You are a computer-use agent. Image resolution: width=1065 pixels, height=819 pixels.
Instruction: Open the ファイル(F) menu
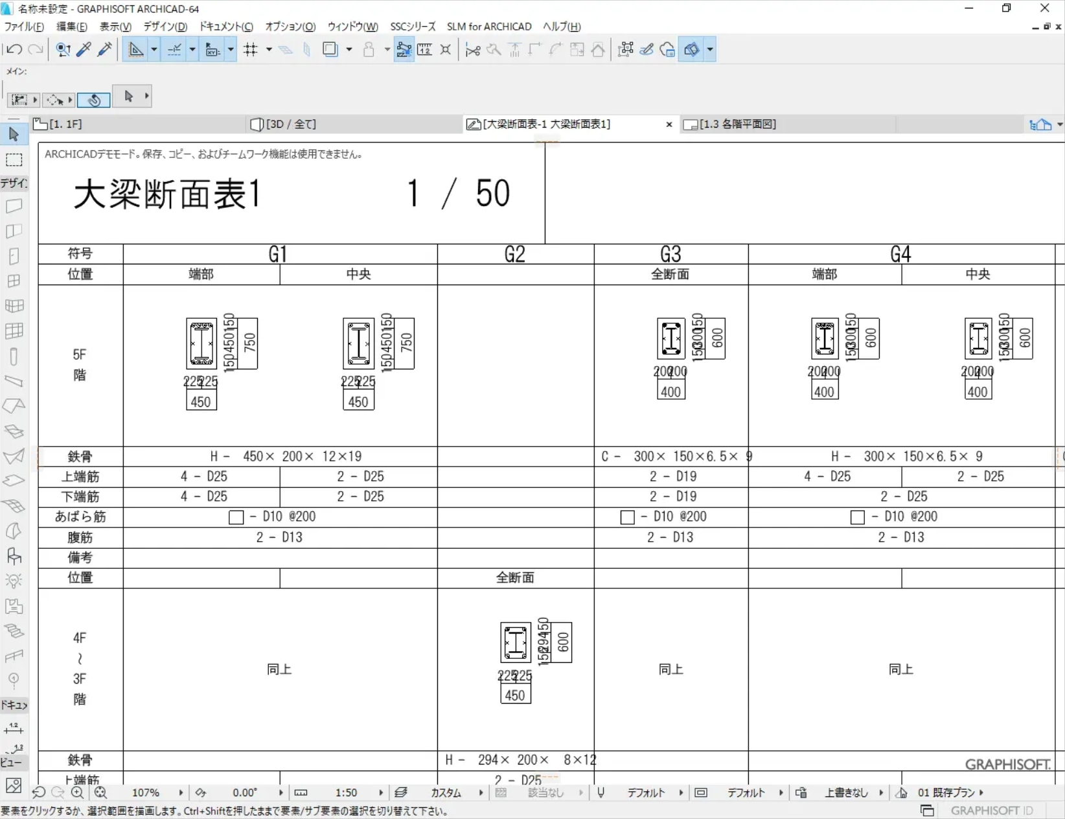[x=24, y=27]
